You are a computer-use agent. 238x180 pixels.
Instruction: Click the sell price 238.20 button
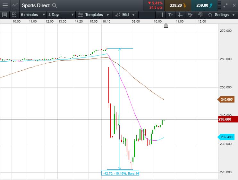(x=178, y=5)
